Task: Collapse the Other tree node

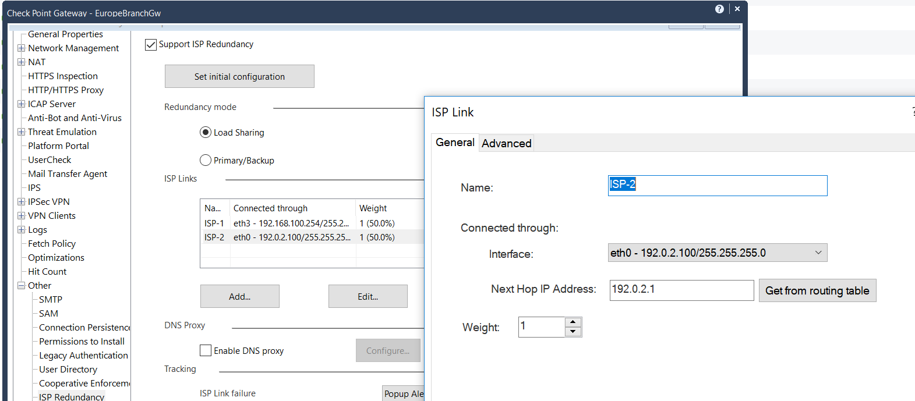Action: [x=22, y=286]
